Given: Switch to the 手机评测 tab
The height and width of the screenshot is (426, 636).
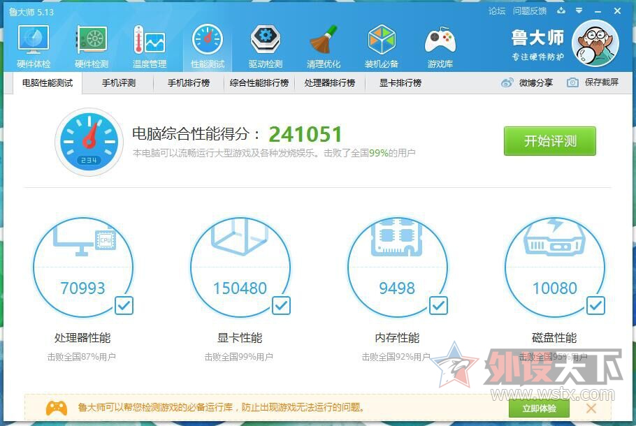Looking at the screenshot, I should (118, 83).
